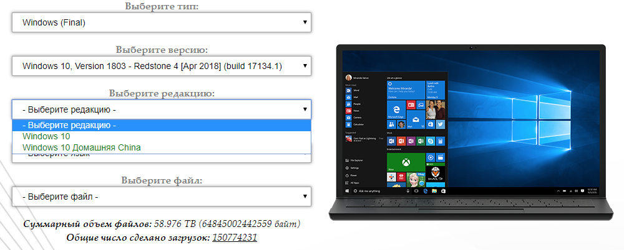624x250 pixels.
Task: Open the total downloads count link 150774231
Action: point(235,238)
